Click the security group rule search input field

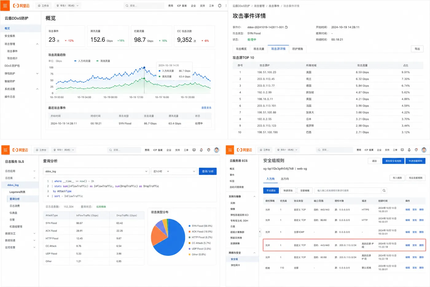click(348, 190)
